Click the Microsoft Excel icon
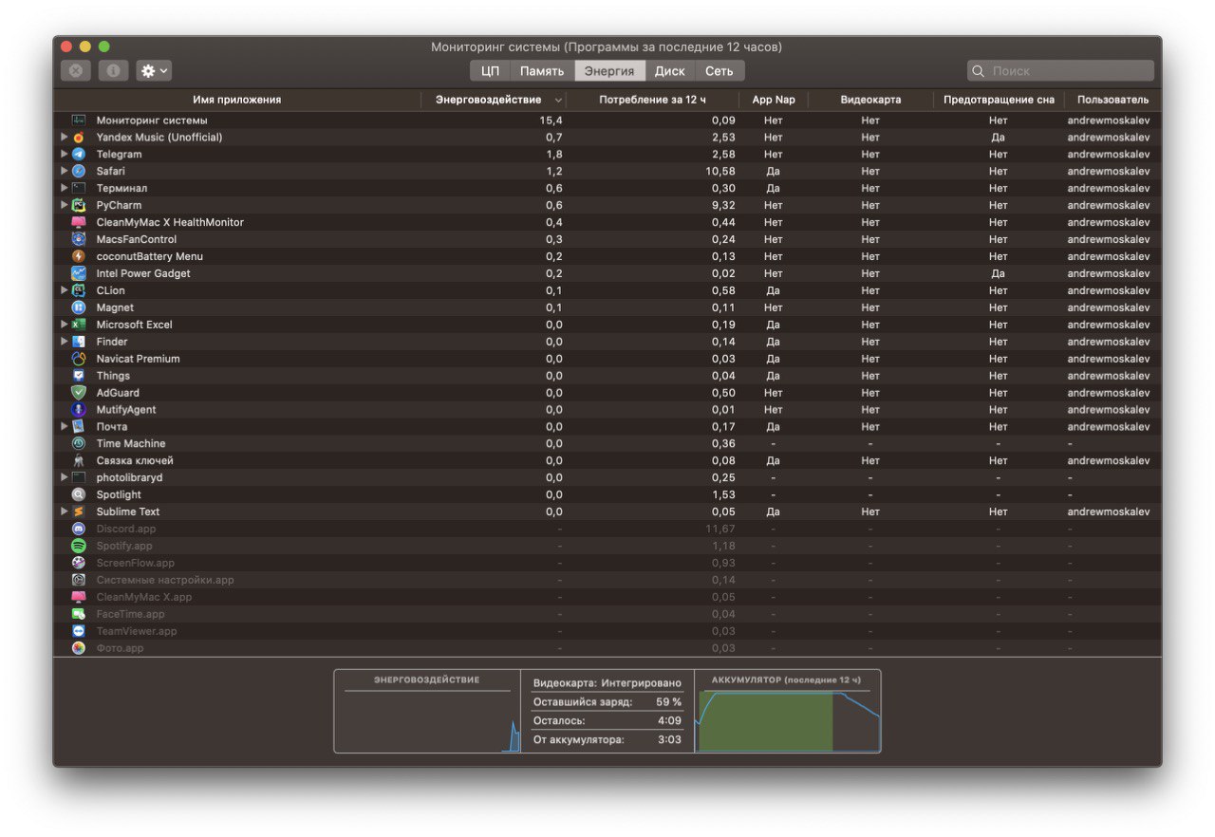Image resolution: width=1215 pixels, height=837 pixels. click(79, 325)
